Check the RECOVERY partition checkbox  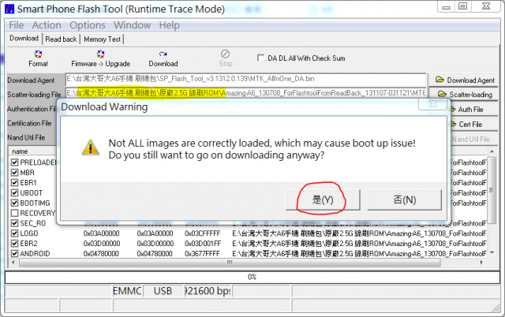pyautogui.click(x=14, y=213)
